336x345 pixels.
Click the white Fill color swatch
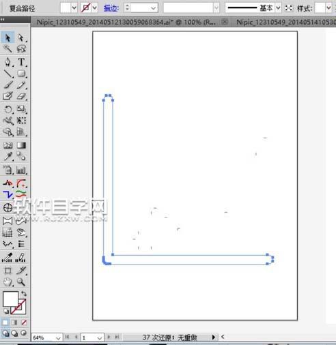click(10, 299)
